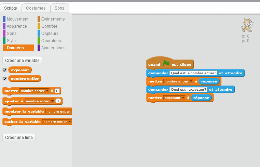This screenshot has width=260, height=167.
Task: Open the Opérateurs block category
Action: tap(52, 41)
